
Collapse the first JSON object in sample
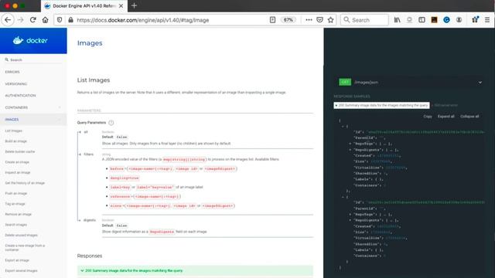(x=343, y=127)
